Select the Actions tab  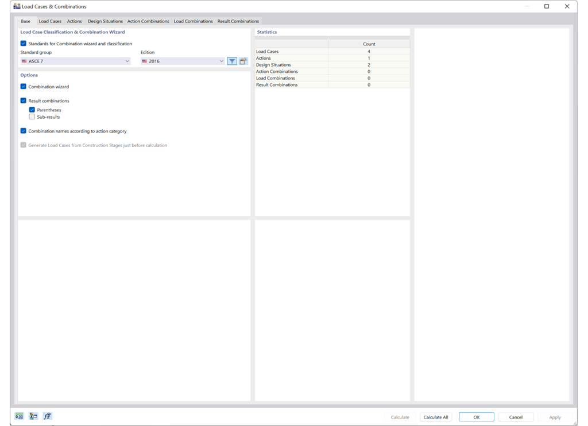[x=74, y=21]
